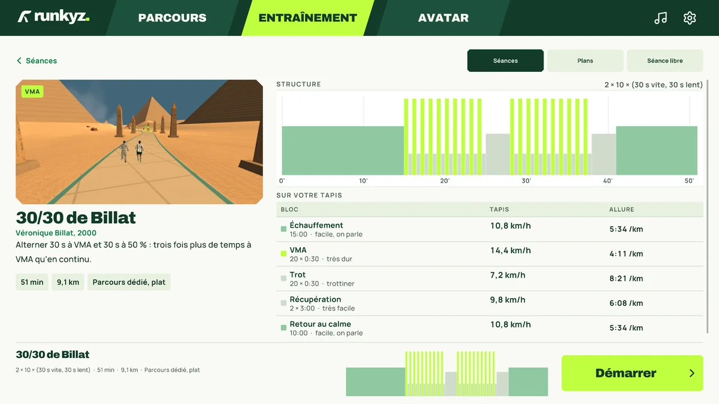Click the 20 × 0:30 · trottiner detail
This screenshot has width=719, height=404.
pyautogui.click(x=322, y=284)
